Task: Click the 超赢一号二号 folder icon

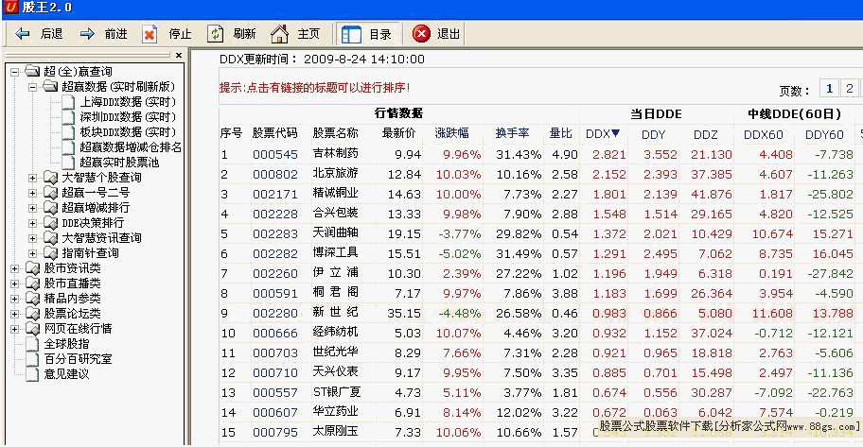Action: pyautogui.click(x=51, y=193)
